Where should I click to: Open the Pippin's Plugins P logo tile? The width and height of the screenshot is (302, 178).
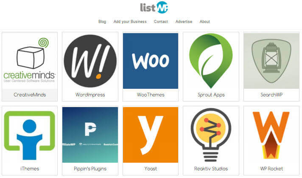point(90,135)
